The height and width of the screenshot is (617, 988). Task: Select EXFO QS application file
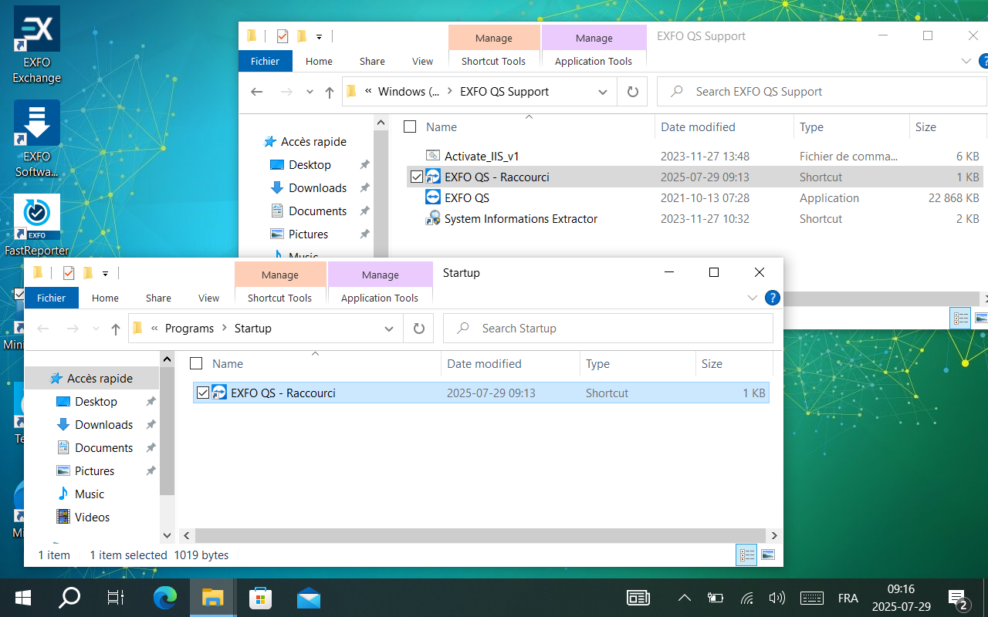coord(467,197)
